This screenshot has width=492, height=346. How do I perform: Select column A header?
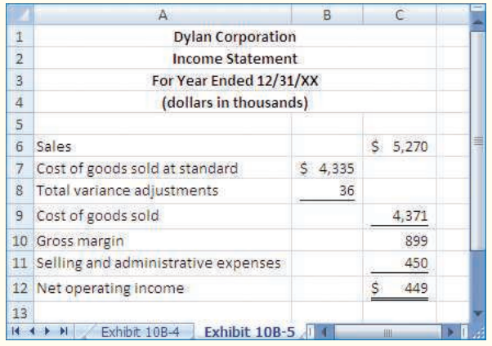click(x=163, y=15)
